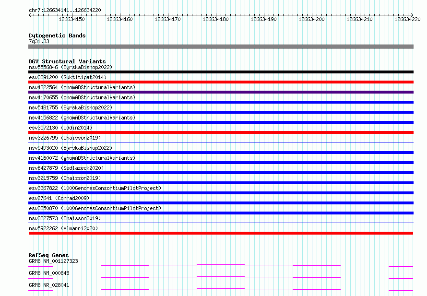Image resolution: width=427 pixels, height=296 pixels.
Task: Select variant nsv5481755 (ByrskaBishop2022) label
Action: point(71,107)
